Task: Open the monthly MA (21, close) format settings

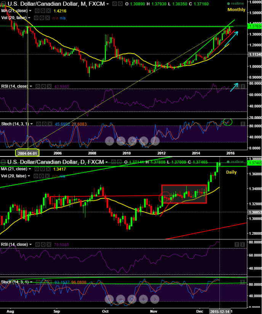Action: [43, 11]
